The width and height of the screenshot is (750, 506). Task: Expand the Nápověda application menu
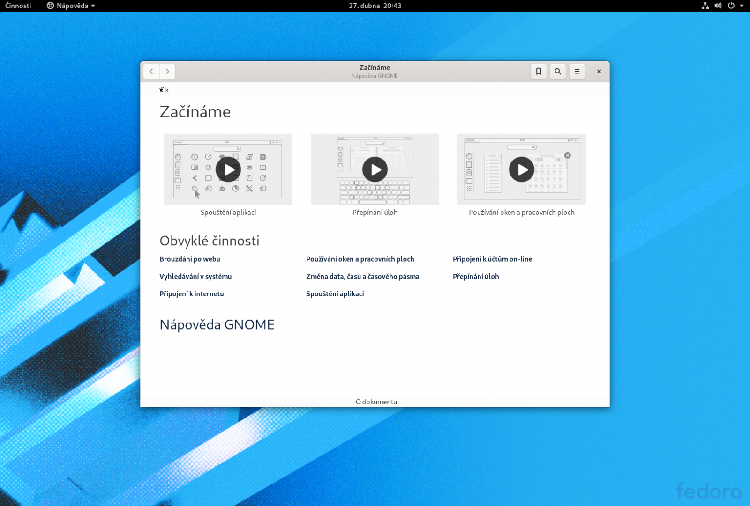coord(70,6)
